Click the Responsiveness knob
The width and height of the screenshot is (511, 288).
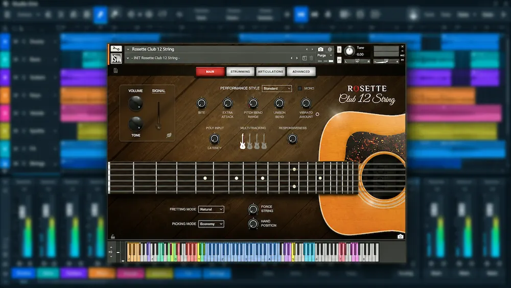292,139
